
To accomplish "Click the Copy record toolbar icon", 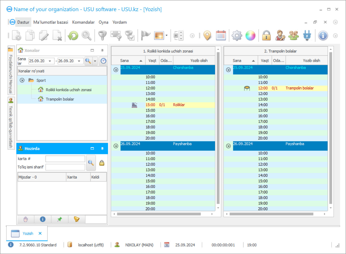I will pos(30,36).
